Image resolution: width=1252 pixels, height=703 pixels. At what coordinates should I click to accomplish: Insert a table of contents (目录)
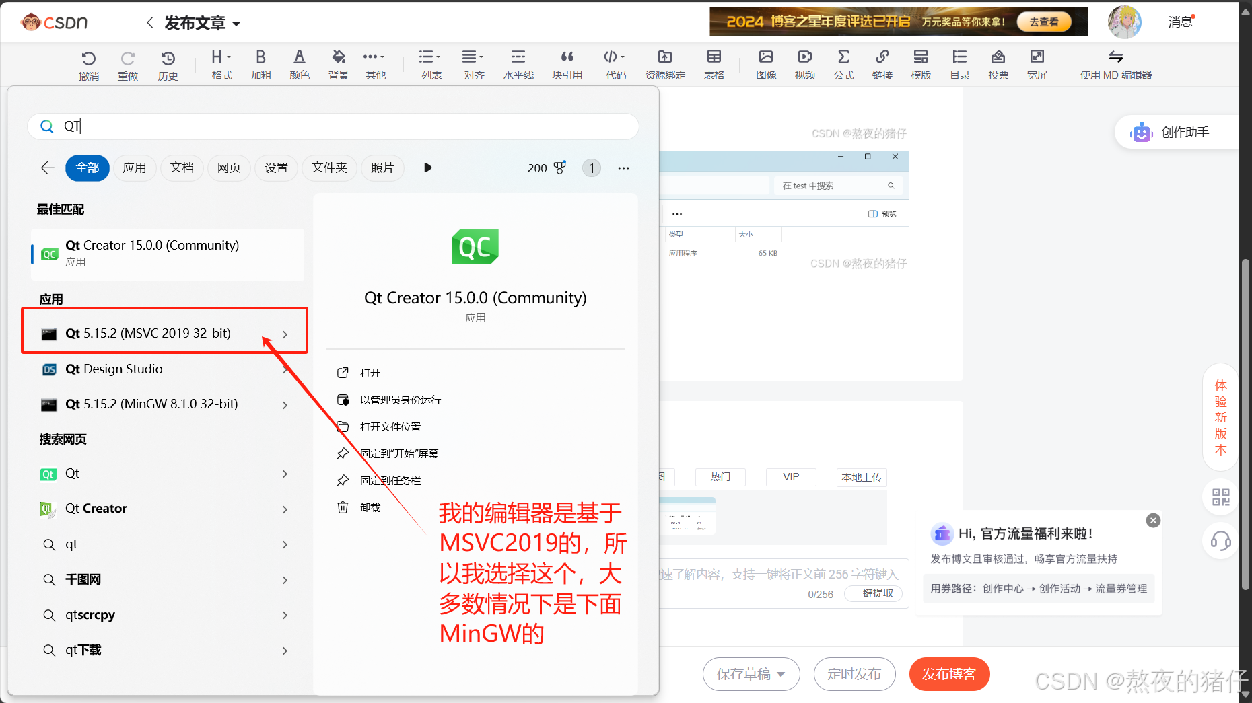point(960,65)
